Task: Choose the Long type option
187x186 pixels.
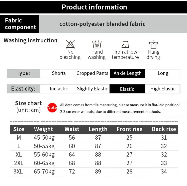Action: (x=162, y=74)
